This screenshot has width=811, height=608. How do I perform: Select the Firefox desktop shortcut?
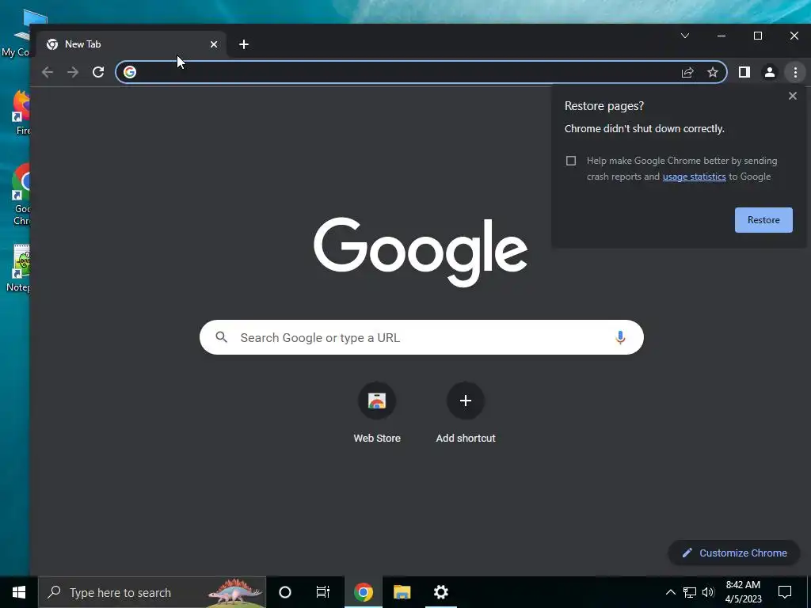click(21, 112)
